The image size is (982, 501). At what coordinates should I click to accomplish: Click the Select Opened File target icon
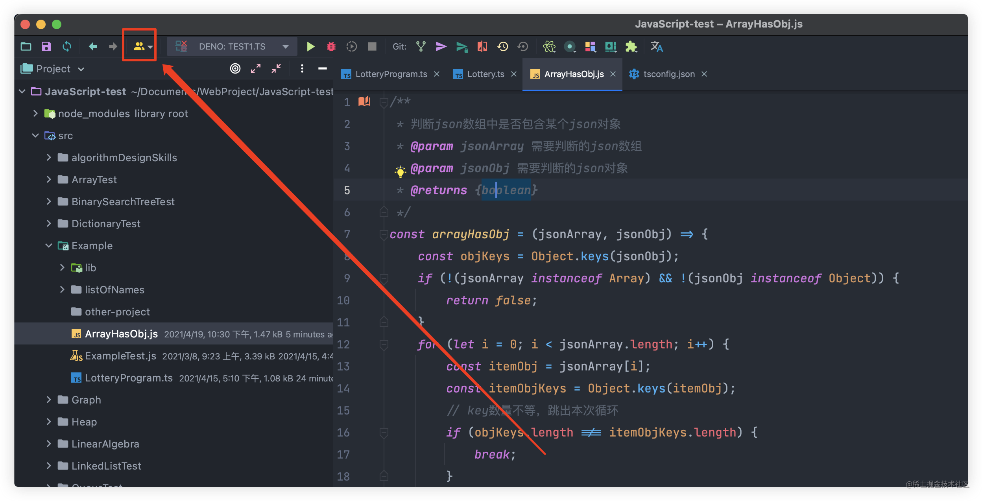pos(235,69)
